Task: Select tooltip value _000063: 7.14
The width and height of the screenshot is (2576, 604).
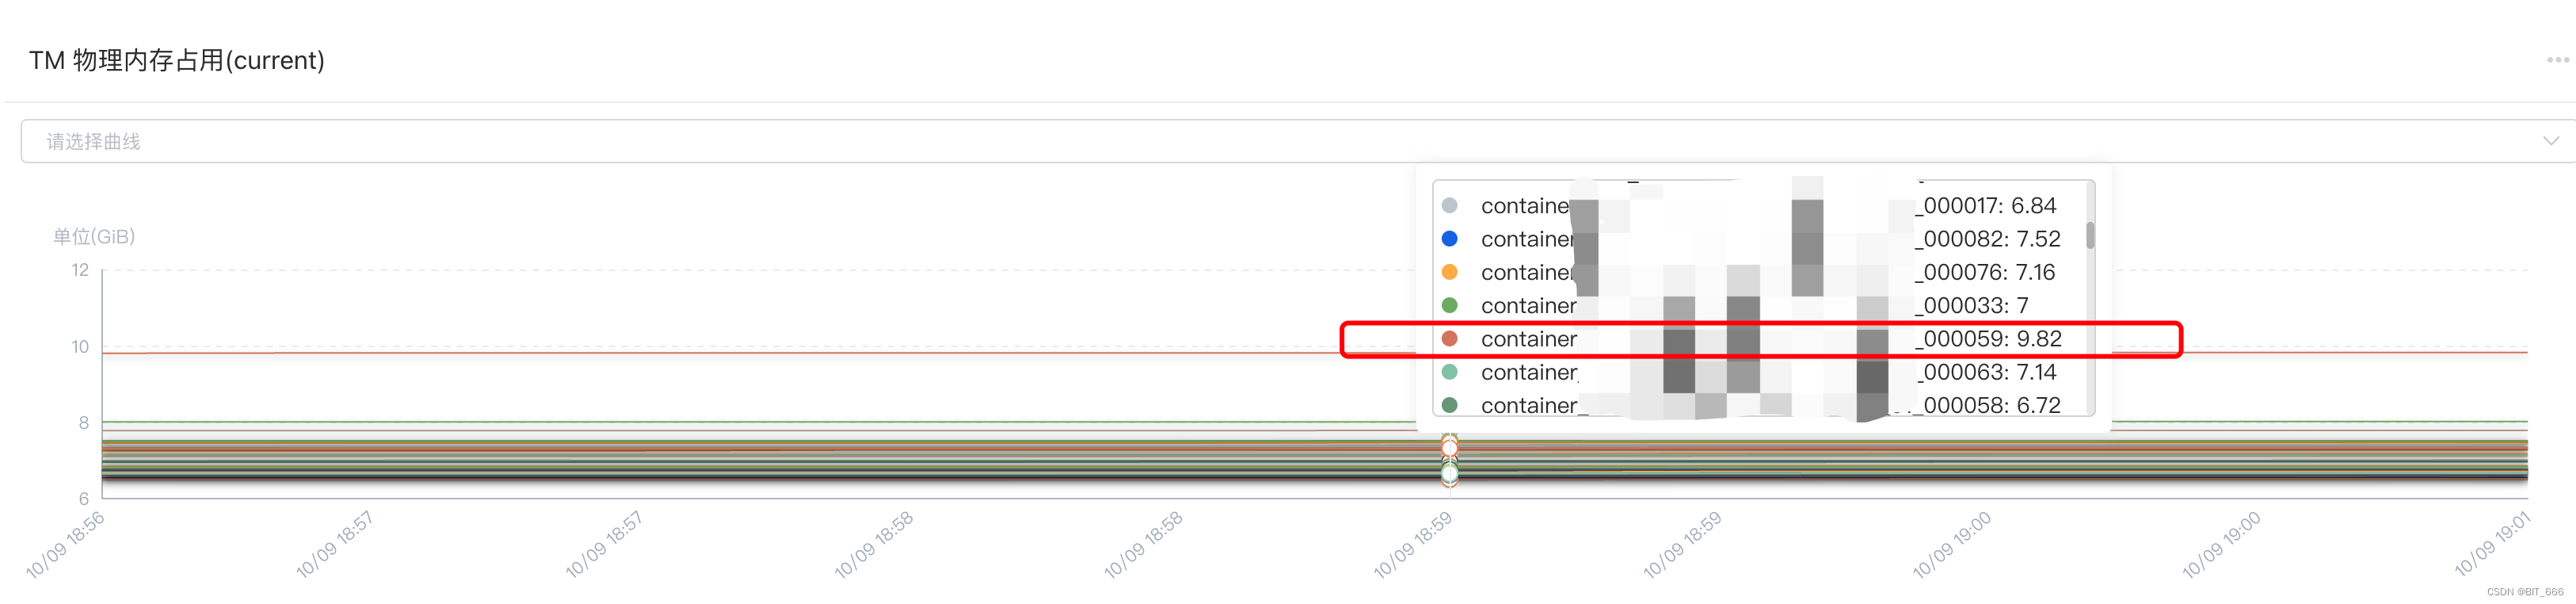Action: pos(1986,372)
